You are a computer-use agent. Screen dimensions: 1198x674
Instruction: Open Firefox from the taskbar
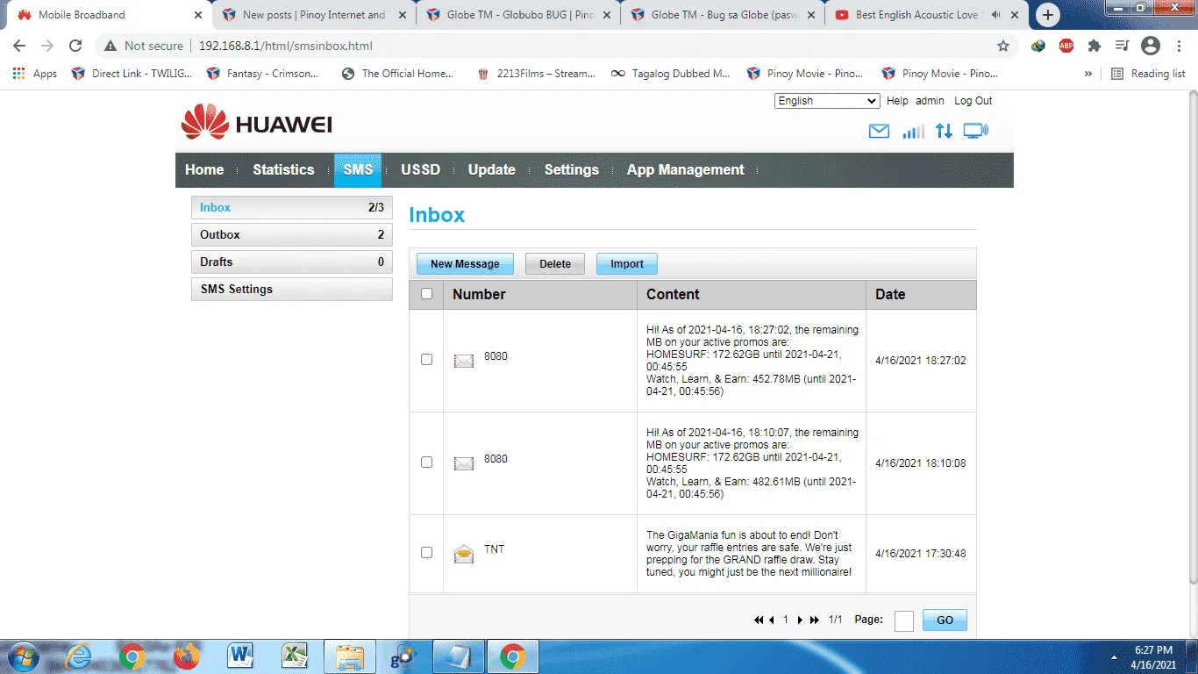186,656
